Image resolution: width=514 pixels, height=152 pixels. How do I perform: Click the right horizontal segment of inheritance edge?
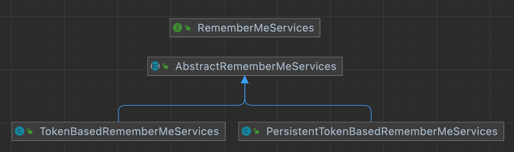point(309,106)
